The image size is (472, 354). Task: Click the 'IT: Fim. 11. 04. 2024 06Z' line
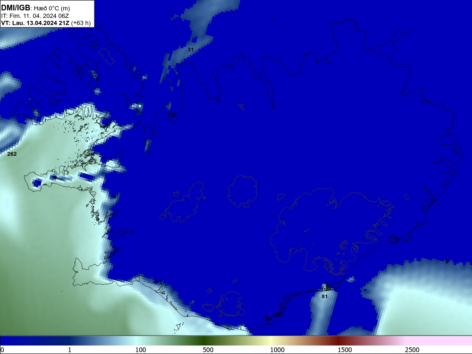(x=35, y=16)
